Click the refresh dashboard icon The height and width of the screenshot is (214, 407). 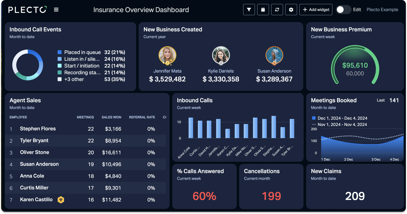point(277,10)
